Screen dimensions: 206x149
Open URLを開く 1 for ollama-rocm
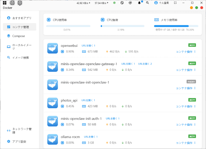coord(91,137)
